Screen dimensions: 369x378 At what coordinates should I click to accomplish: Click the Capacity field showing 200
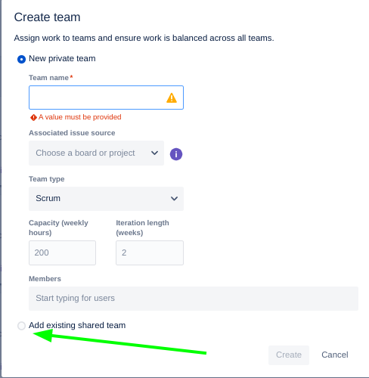point(62,253)
